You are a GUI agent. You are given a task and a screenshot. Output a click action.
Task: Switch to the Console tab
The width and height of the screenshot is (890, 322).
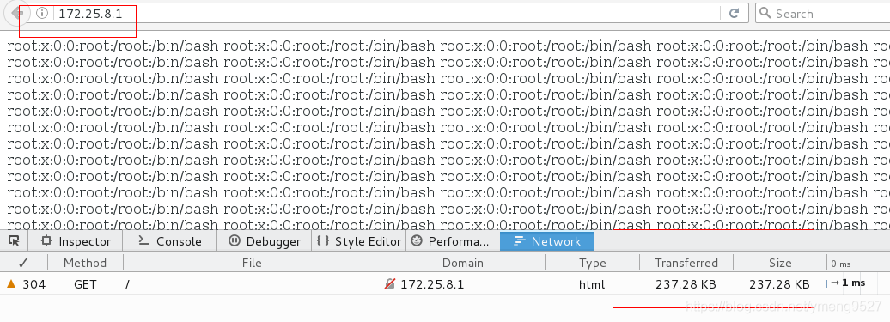tap(170, 241)
